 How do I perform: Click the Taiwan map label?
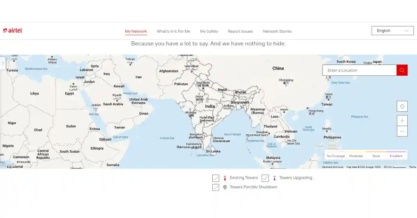pyautogui.click(x=327, y=104)
